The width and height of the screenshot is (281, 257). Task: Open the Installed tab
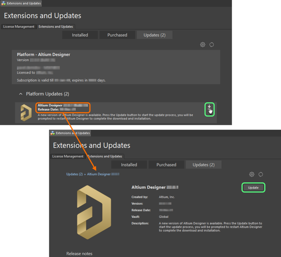click(x=80, y=35)
